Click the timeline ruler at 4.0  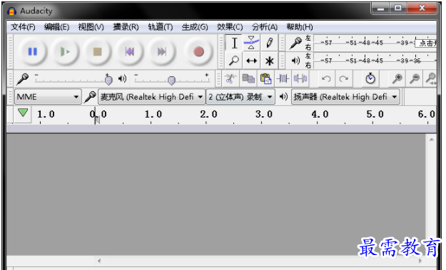[320, 114]
